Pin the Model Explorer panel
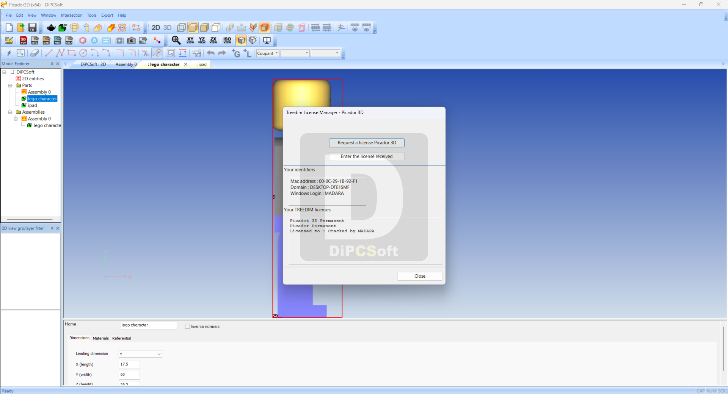 [52, 64]
